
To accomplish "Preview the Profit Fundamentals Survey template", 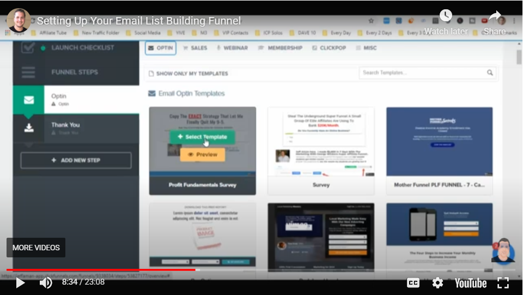I will [x=202, y=154].
